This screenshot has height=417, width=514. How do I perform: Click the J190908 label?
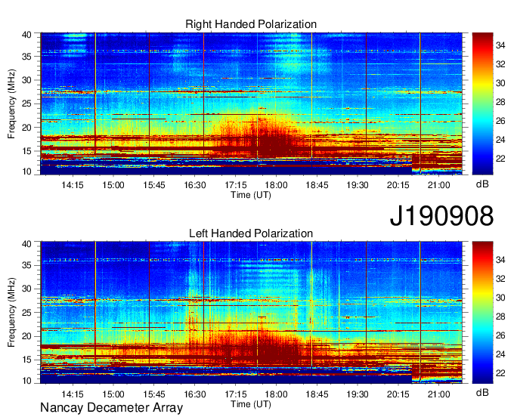coord(441,216)
